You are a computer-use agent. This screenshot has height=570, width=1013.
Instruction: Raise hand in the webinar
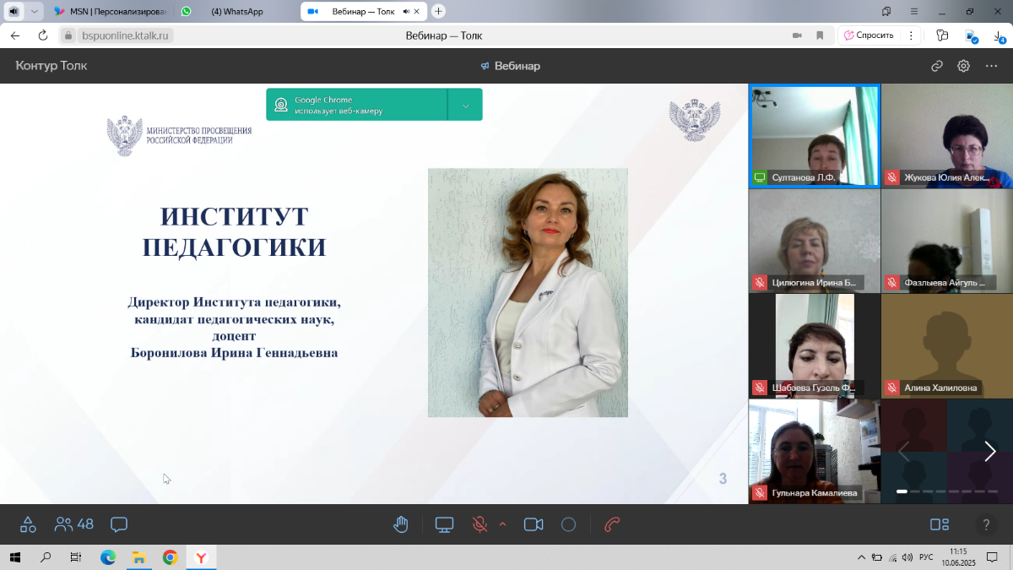[401, 524]
